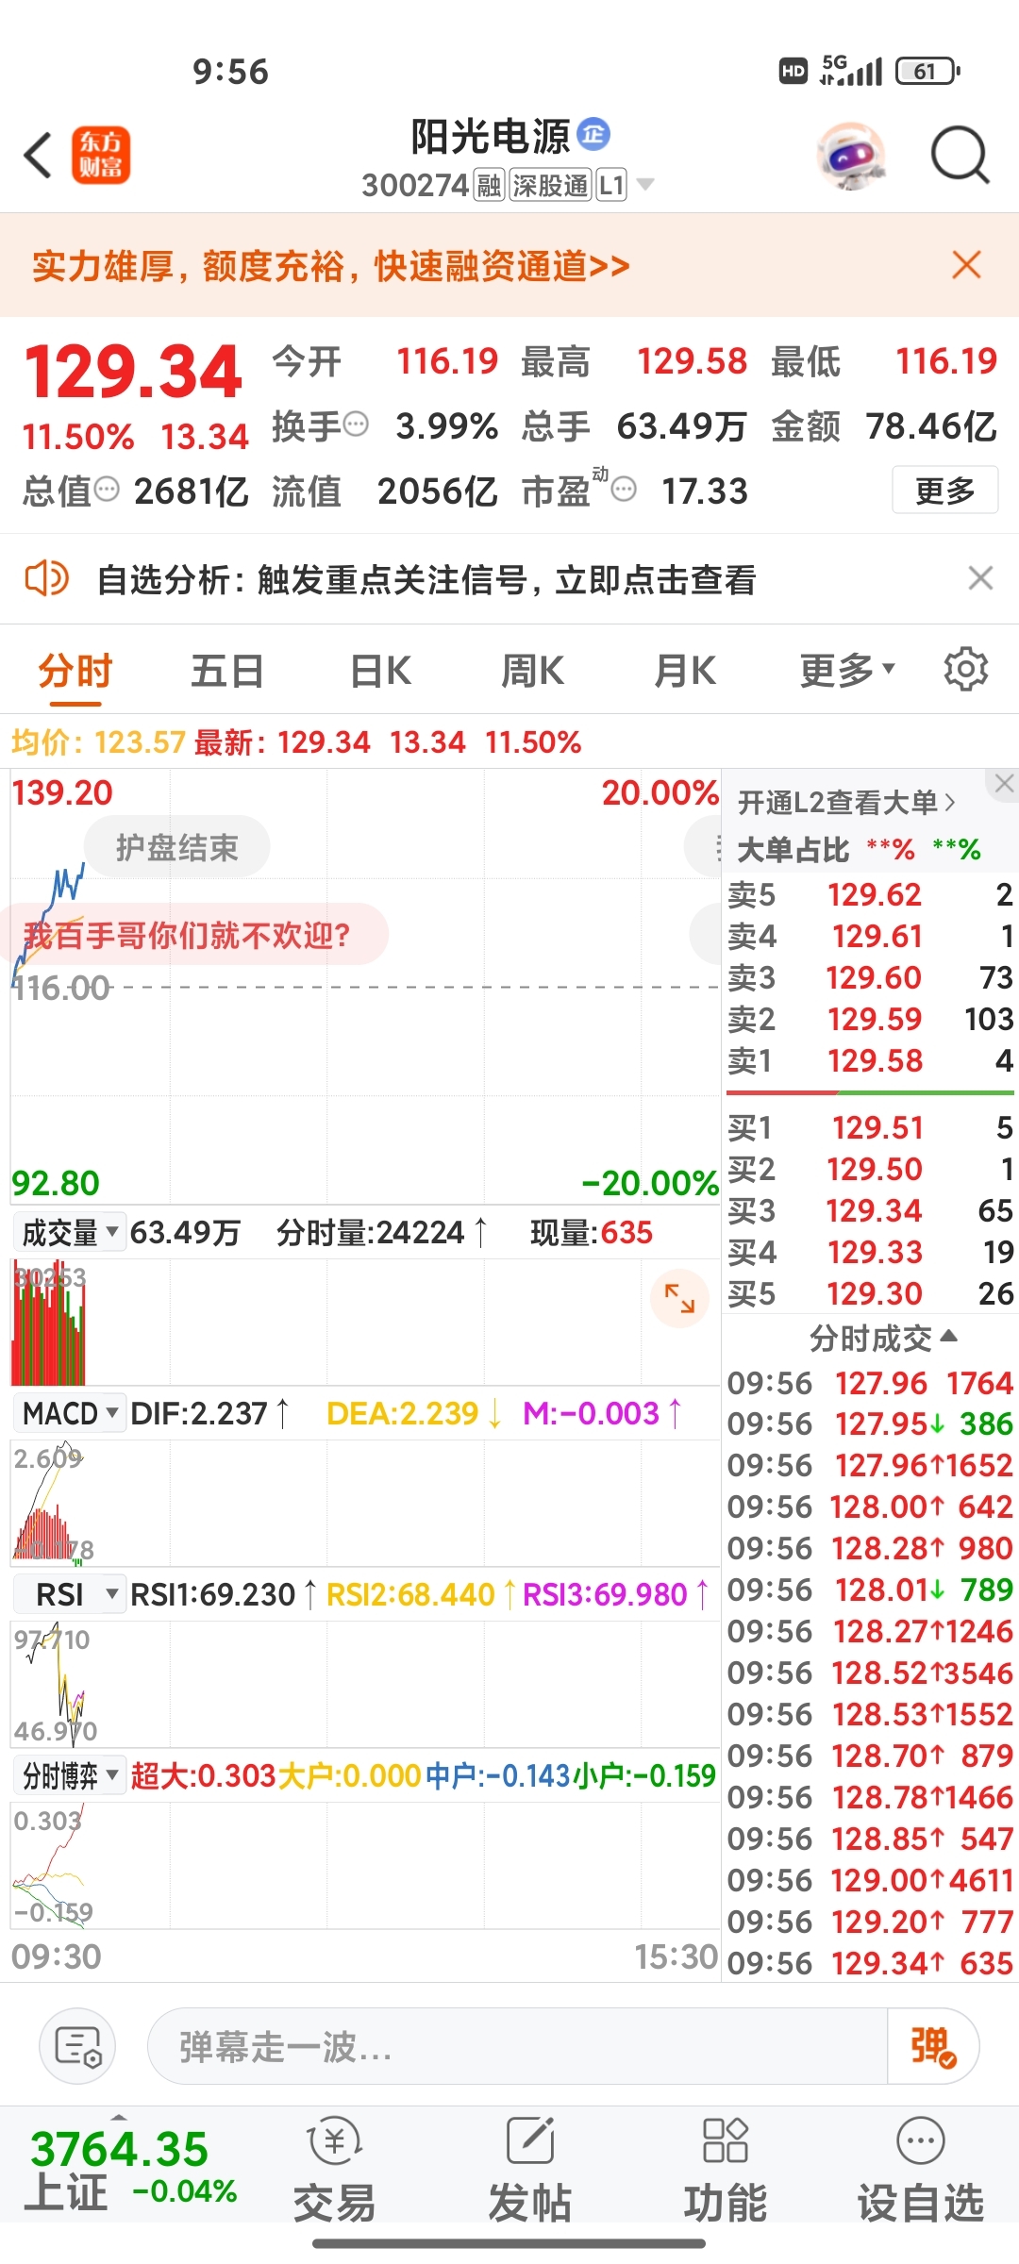Tap the 卖1 price 129.58 row

click(870, 1060)
